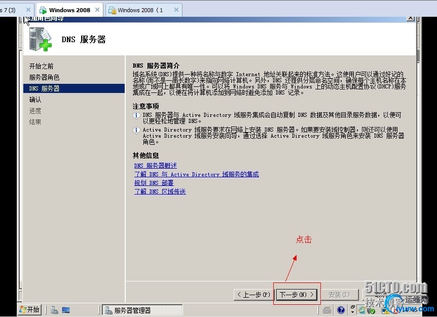Open the DNS 服务器概述 link

tap(156, 166)
